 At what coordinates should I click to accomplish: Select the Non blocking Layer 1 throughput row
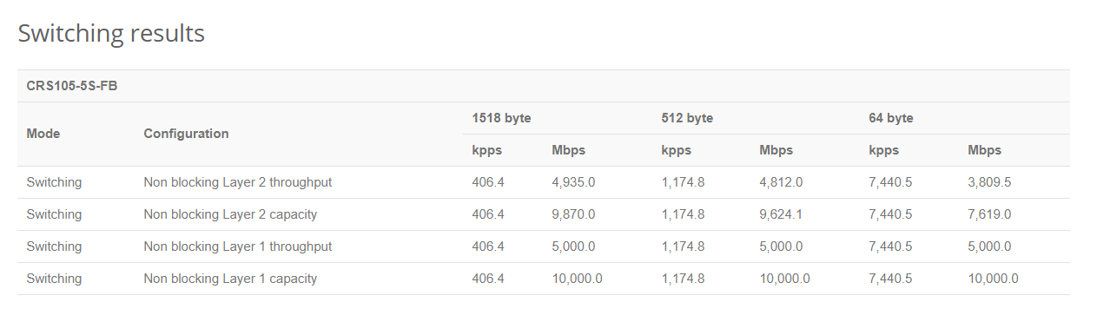544,246
